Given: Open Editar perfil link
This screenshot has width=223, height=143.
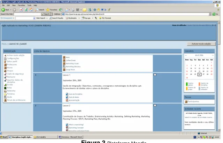Looking at the screenshot, I should coord(12,61).
